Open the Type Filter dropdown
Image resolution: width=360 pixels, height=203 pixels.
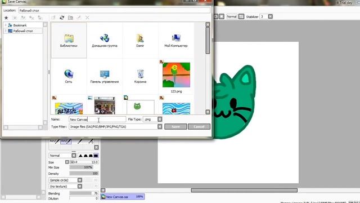160,126
